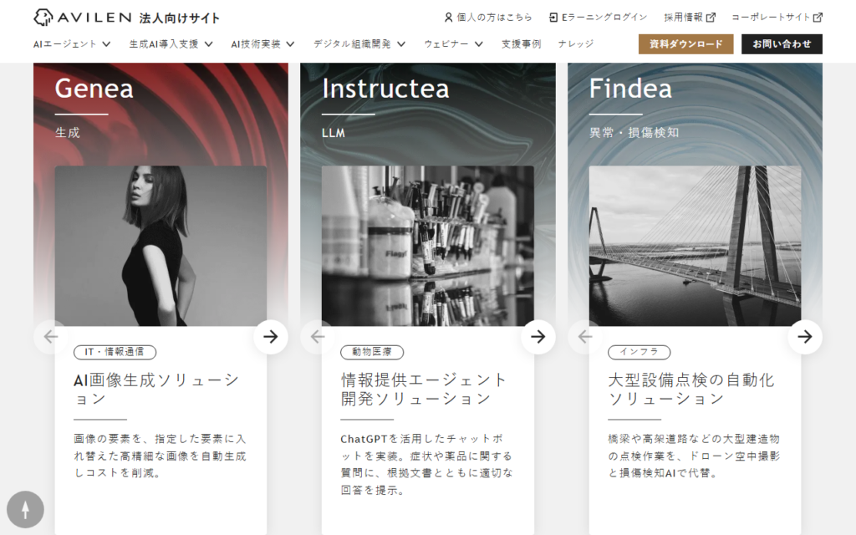Click next arrow on Genea card

pyautogui.click(x=271, y=337)
